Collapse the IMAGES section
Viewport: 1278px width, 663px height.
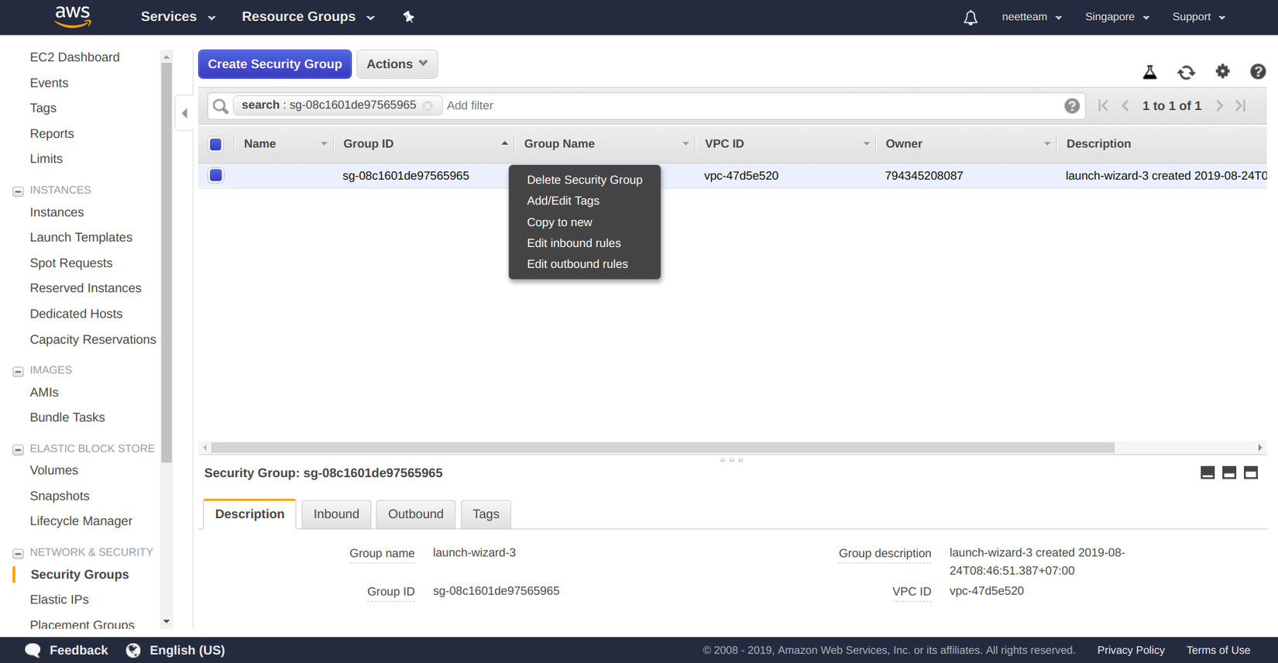[18, 372]
